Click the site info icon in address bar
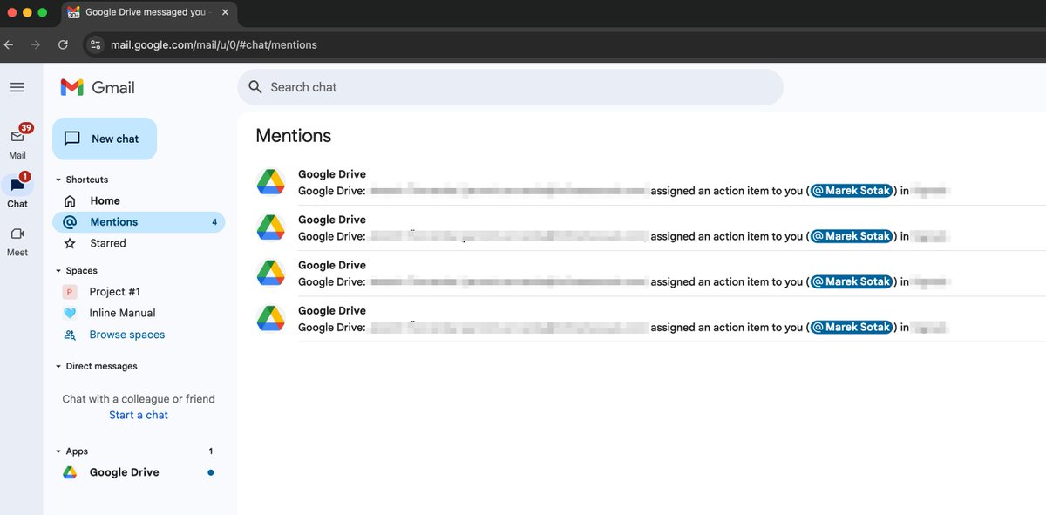The height and width of the screenshot is (515, 1046). 96,44
